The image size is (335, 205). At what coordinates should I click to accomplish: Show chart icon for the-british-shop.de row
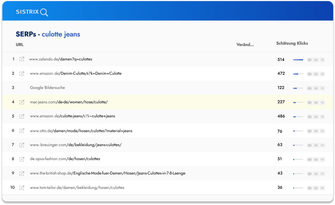(316, 174)
